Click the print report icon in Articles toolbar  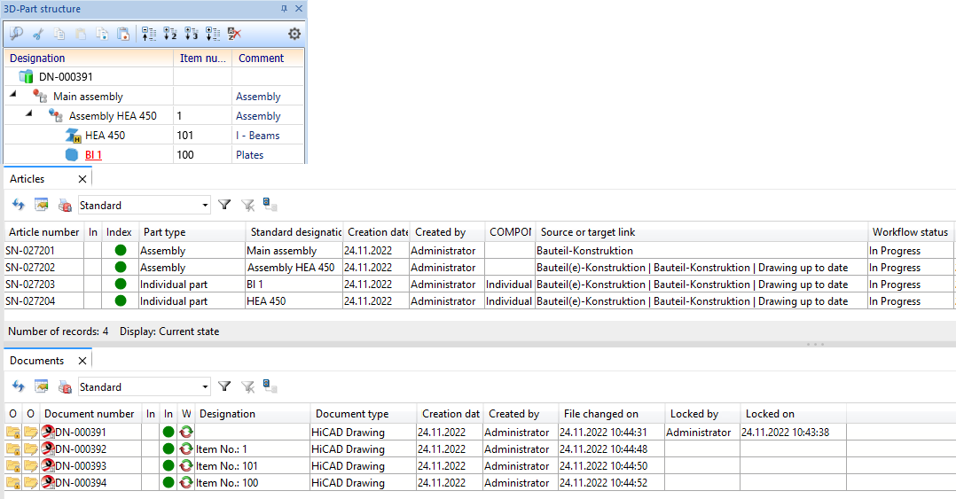[x=65, y=205]
